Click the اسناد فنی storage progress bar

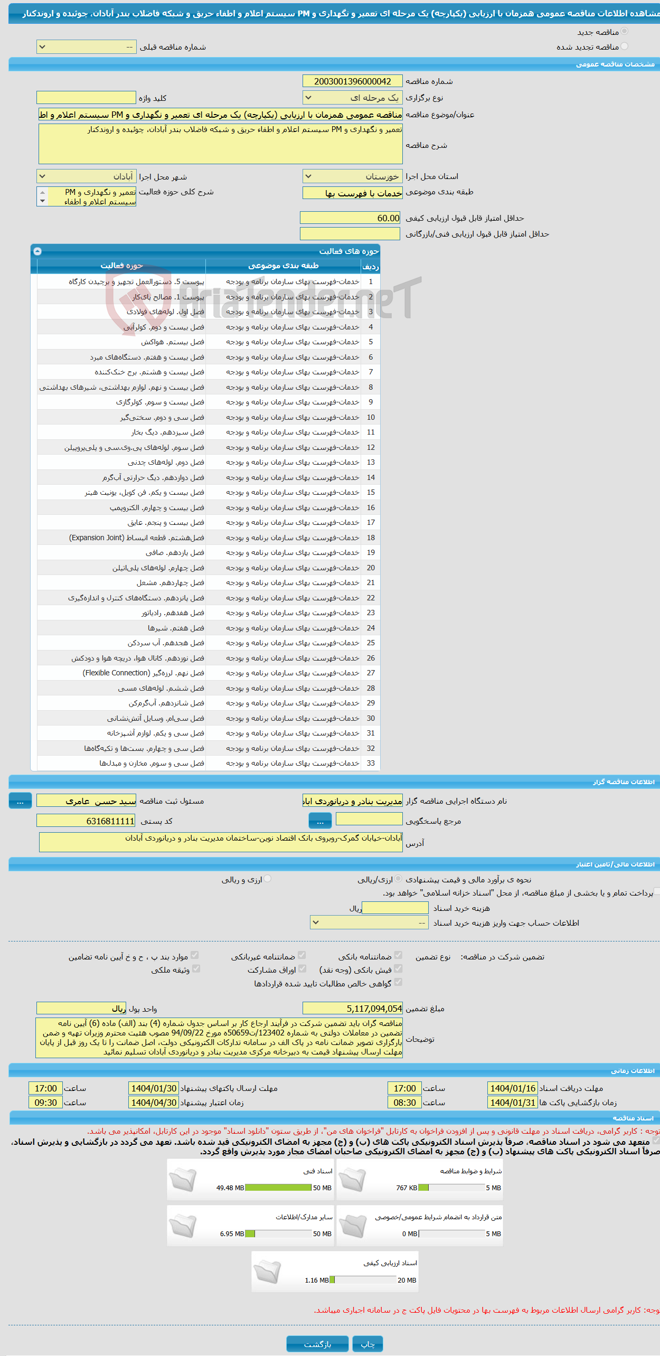[278, 1188]
